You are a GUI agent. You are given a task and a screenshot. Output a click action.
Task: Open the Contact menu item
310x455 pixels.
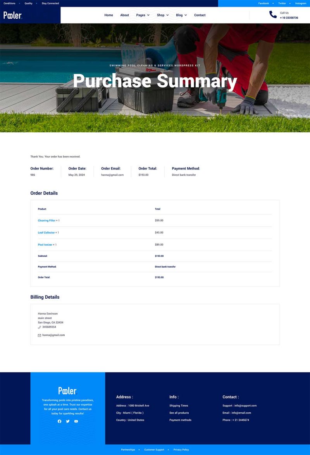coord(200,15)
